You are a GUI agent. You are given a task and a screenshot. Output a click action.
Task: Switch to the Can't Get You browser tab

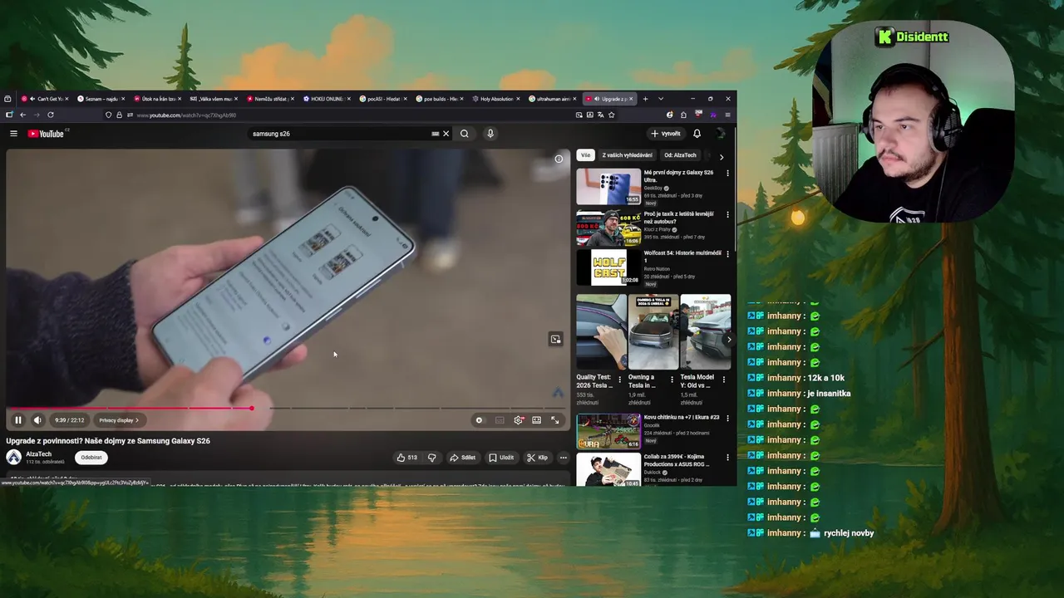coord(45,99)
